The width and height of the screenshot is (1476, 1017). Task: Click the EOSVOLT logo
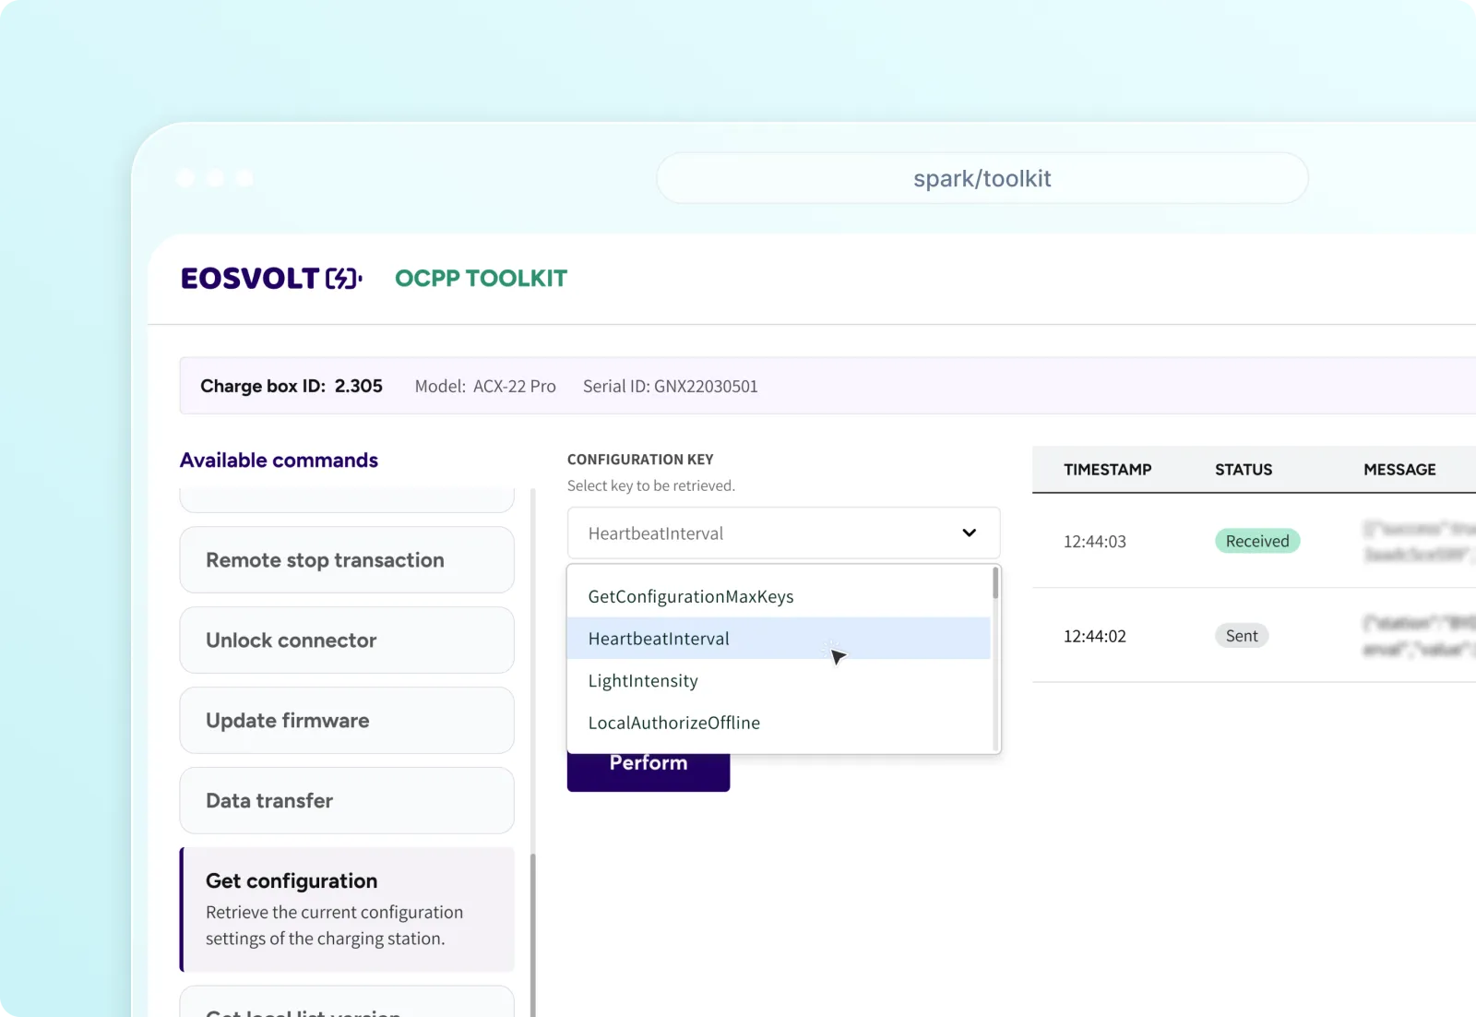pos(271,279)
